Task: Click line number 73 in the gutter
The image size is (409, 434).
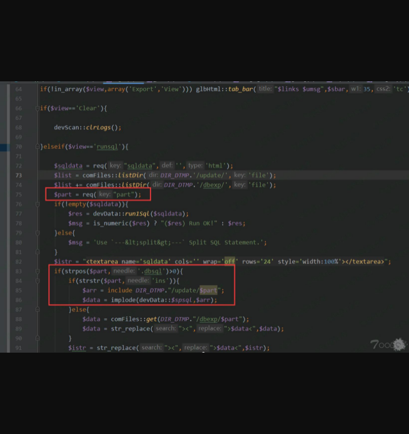Action: 19,175
